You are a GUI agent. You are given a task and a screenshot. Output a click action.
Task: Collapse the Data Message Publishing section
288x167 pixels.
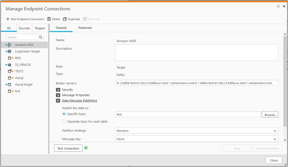click(x=58, y=101)
